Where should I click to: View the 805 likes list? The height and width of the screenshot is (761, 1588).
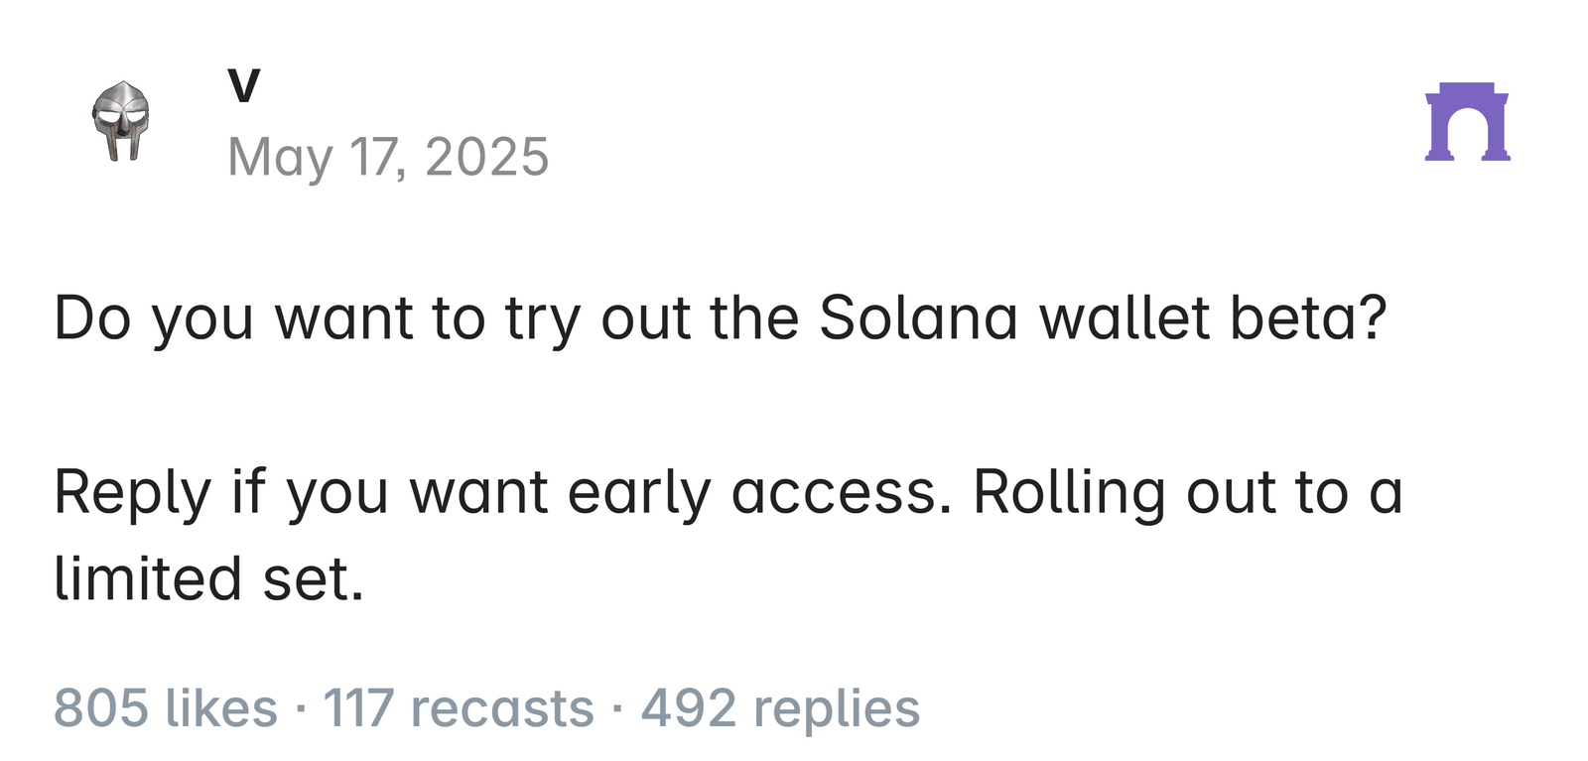pyautogui.click(x=166, y=708)
